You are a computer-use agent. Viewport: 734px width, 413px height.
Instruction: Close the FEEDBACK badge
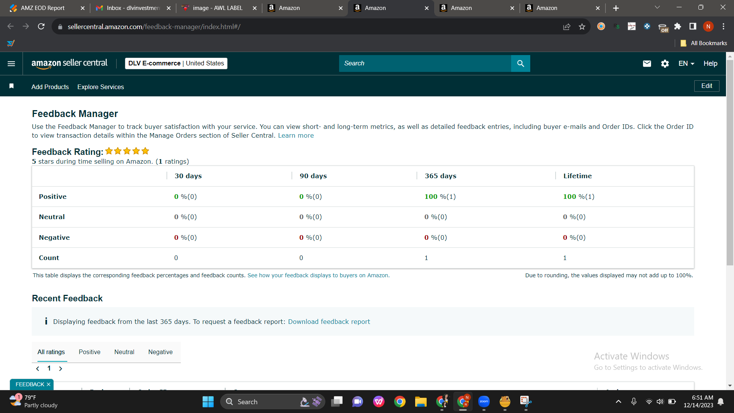tap(49, 384)
